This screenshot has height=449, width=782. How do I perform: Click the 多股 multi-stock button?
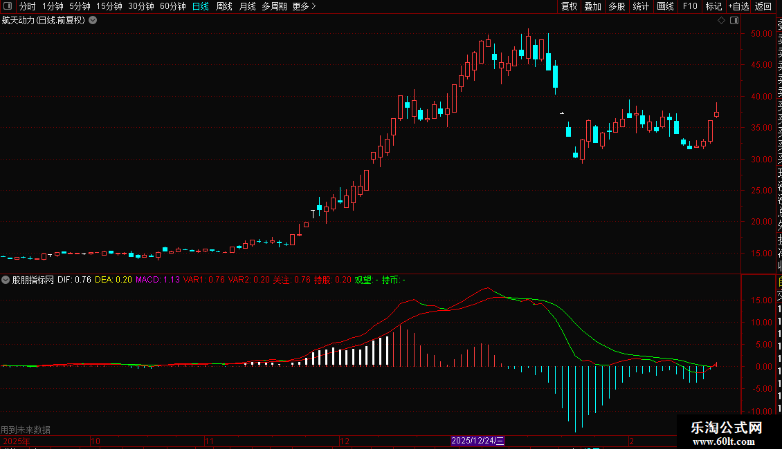point(617,6)
